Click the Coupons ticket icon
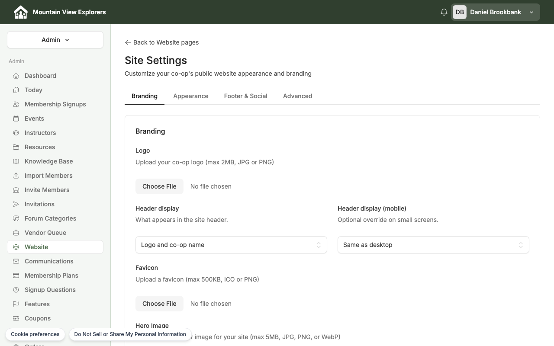The width and height of the screenshot is (554, 346). (16, 318)
